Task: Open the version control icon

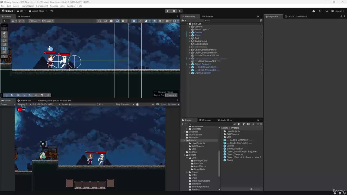Action: 52,11
